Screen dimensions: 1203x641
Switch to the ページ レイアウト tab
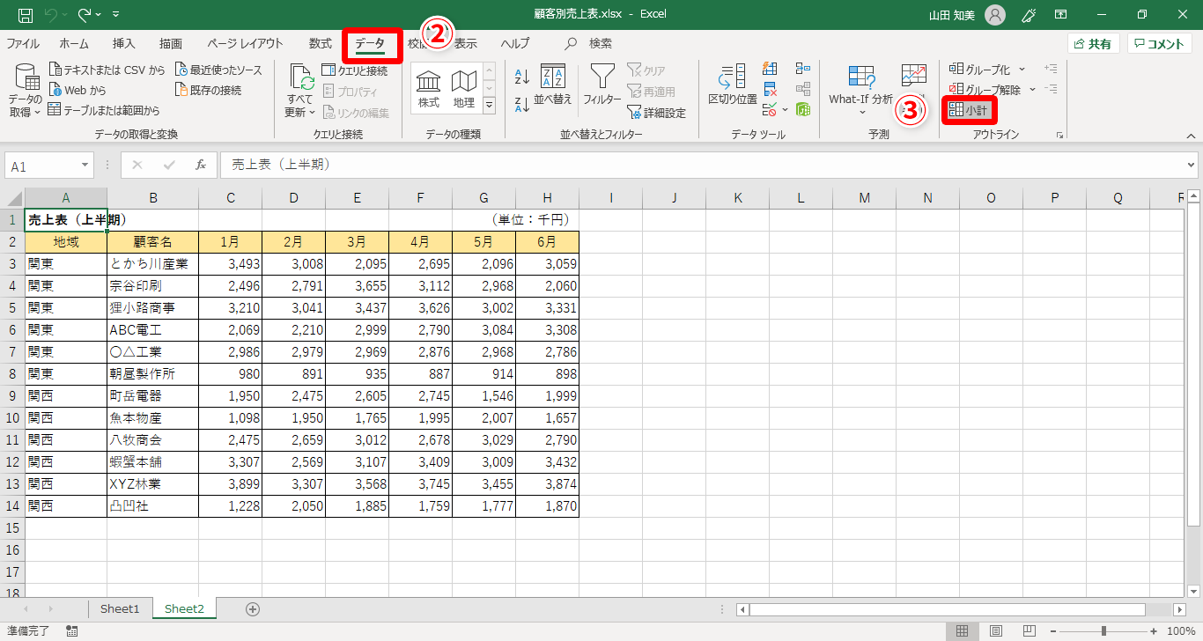click(245, 43)
